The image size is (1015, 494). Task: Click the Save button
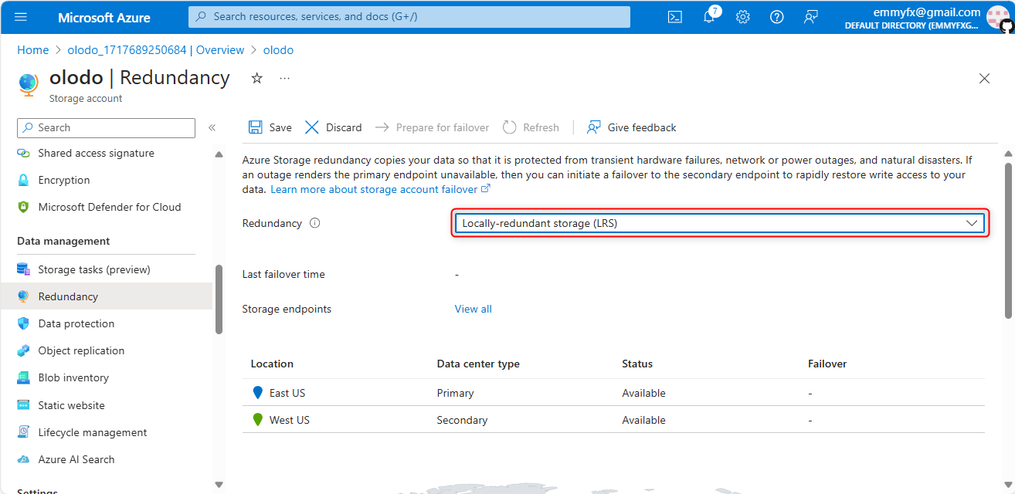coord(270,127)
